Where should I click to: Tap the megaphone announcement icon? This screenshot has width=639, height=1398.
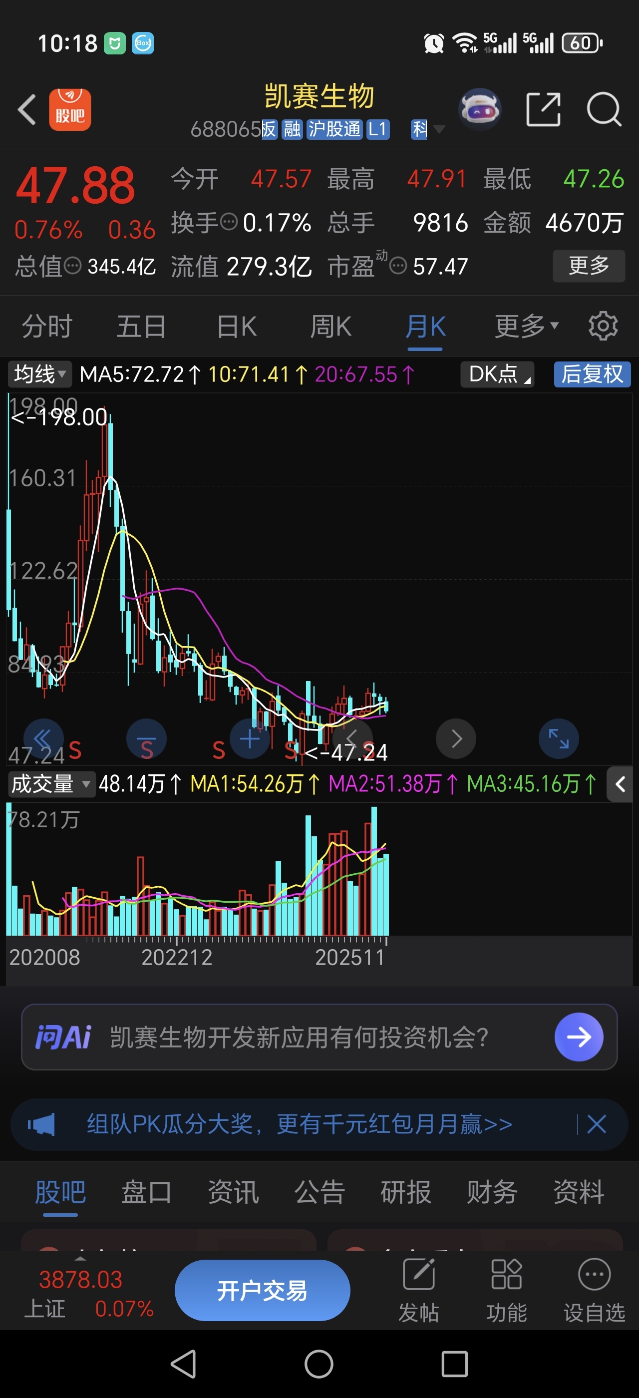click(x=42, y=1124)
